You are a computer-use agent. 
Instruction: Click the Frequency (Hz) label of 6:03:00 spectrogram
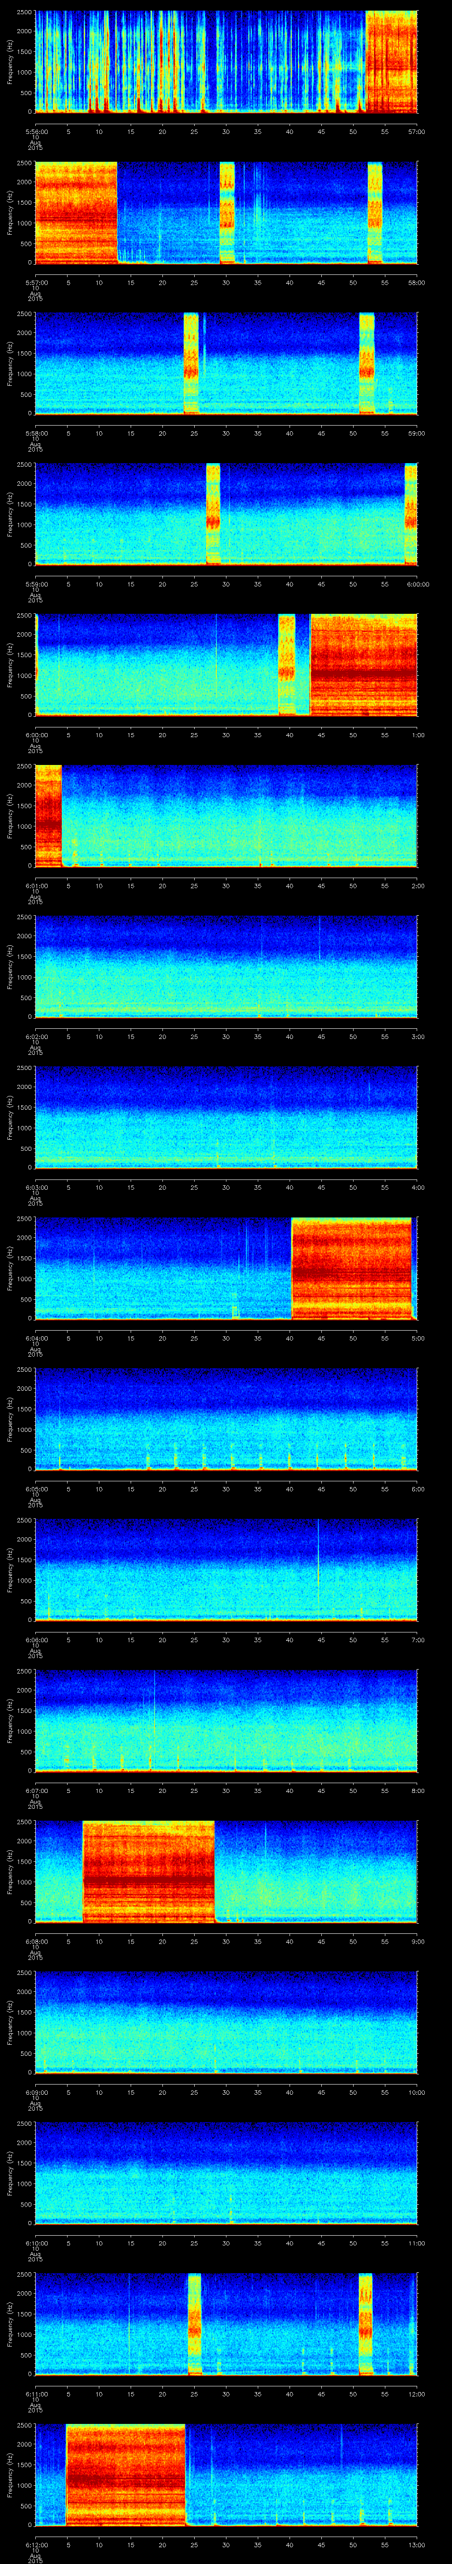[10, 1117]
